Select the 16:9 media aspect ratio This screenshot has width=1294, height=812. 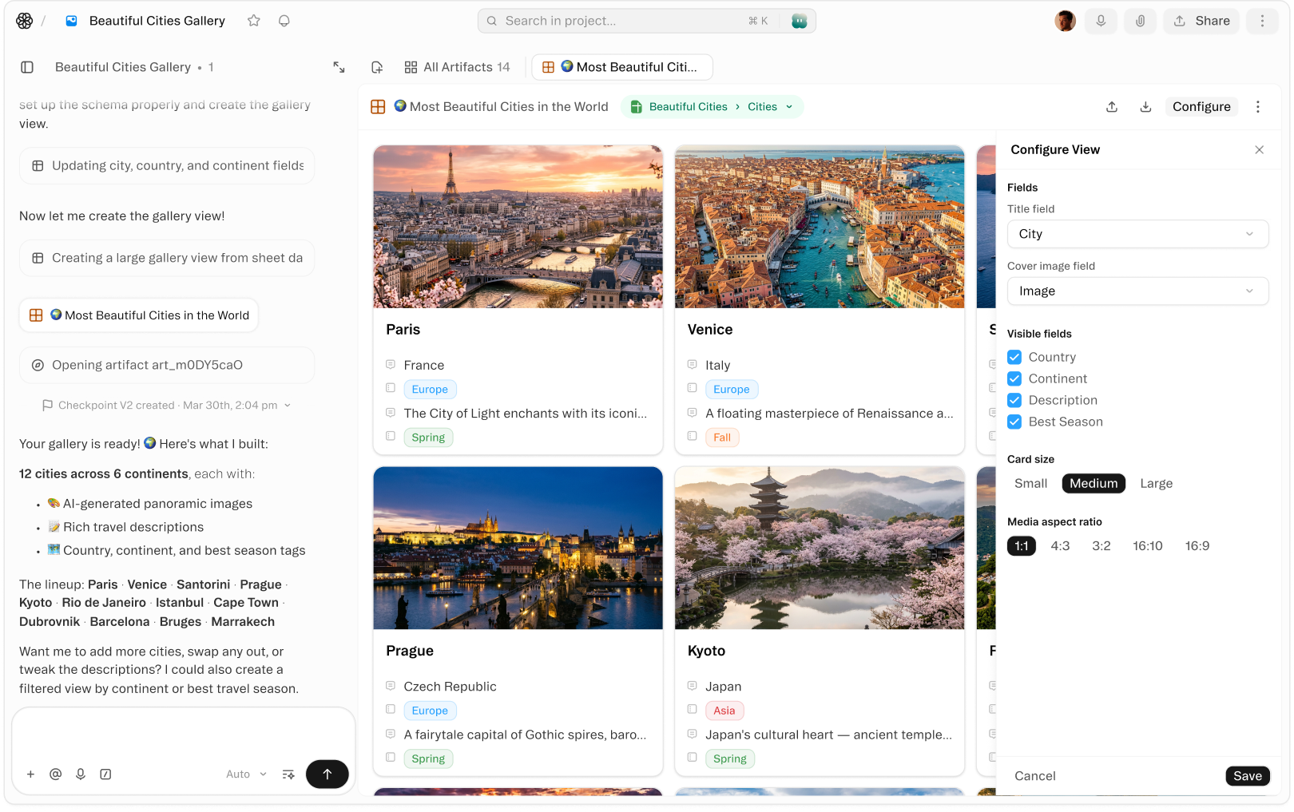[1197, 546]
